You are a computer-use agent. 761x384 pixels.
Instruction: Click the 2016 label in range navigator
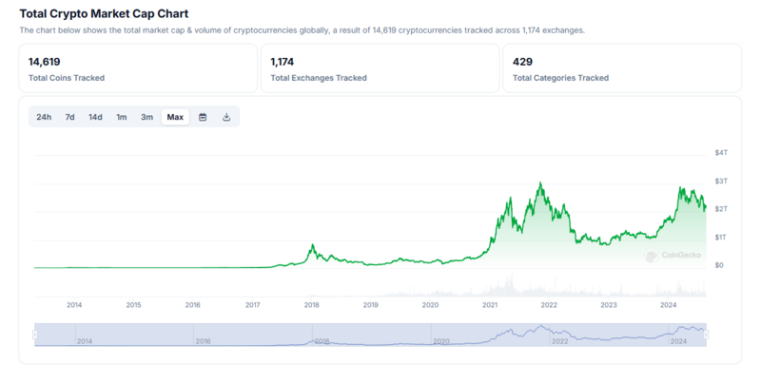click(x=203, y=340)
